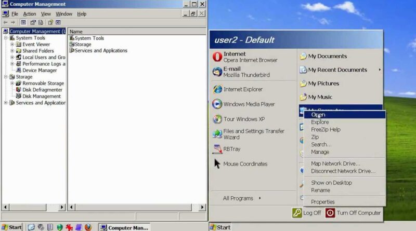Click the left arrow of right pane scrollbar

(x=71, y=207)
